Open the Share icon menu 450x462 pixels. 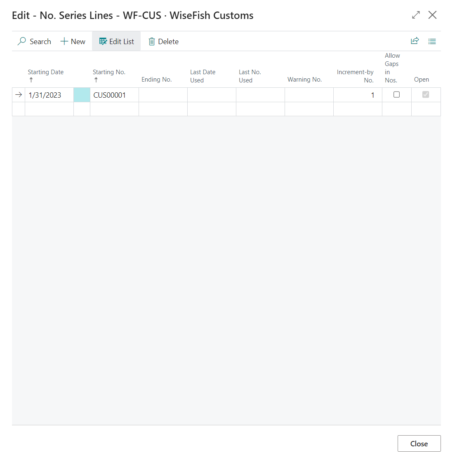(415, 41)
